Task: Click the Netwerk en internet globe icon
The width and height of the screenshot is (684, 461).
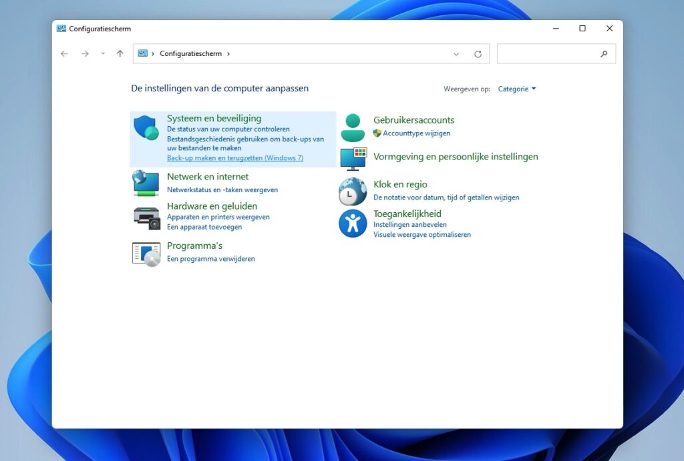Action: click(146, 183)
